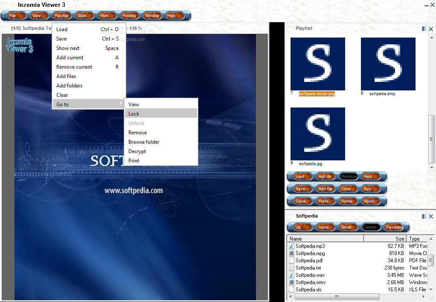Select Decrypt in the submenu
This screenshot has width=436, height=302.
point(161,151)
